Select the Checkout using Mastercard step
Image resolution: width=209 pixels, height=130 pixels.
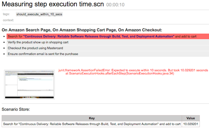(x=35, y=48)
